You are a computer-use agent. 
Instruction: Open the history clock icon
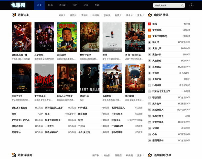pos(191,5)
